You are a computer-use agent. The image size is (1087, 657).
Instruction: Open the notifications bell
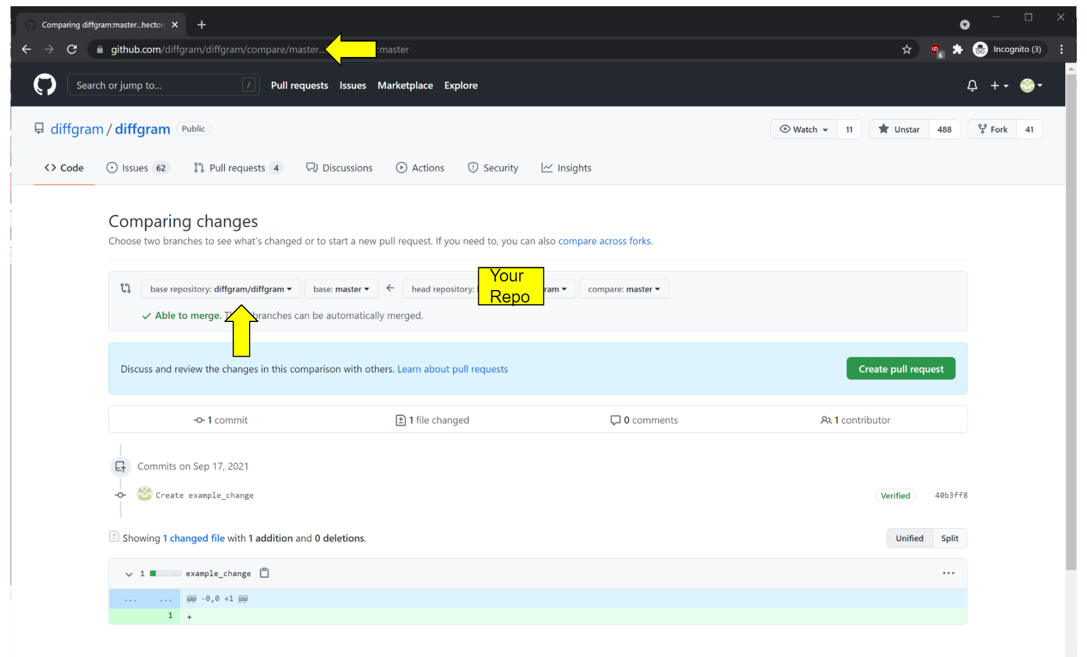pos(972,85)
